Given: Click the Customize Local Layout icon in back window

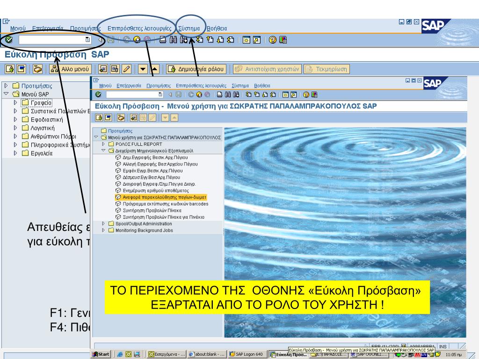Looking at the screenshot, I should (x=283, y=40).
